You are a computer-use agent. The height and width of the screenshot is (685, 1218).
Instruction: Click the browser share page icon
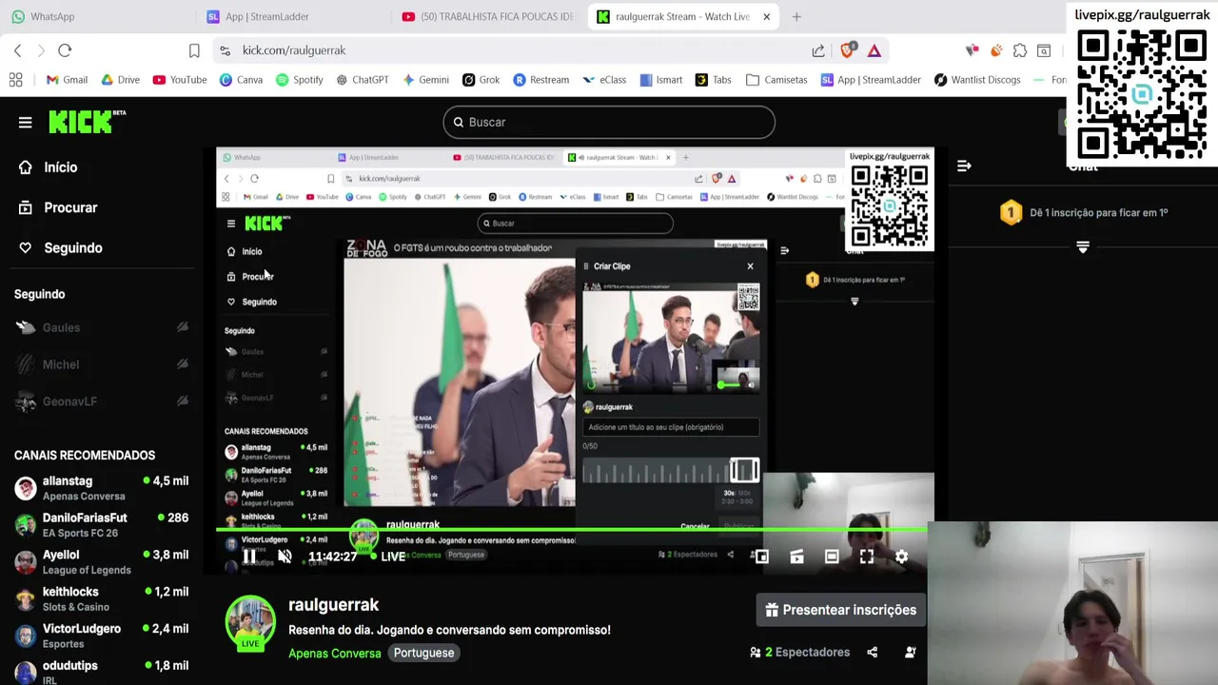[x=818, y=50]
